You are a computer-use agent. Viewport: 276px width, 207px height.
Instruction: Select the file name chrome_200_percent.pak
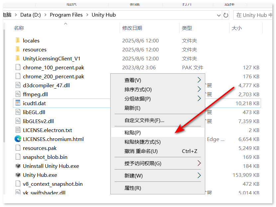click(x=53, y=77)
